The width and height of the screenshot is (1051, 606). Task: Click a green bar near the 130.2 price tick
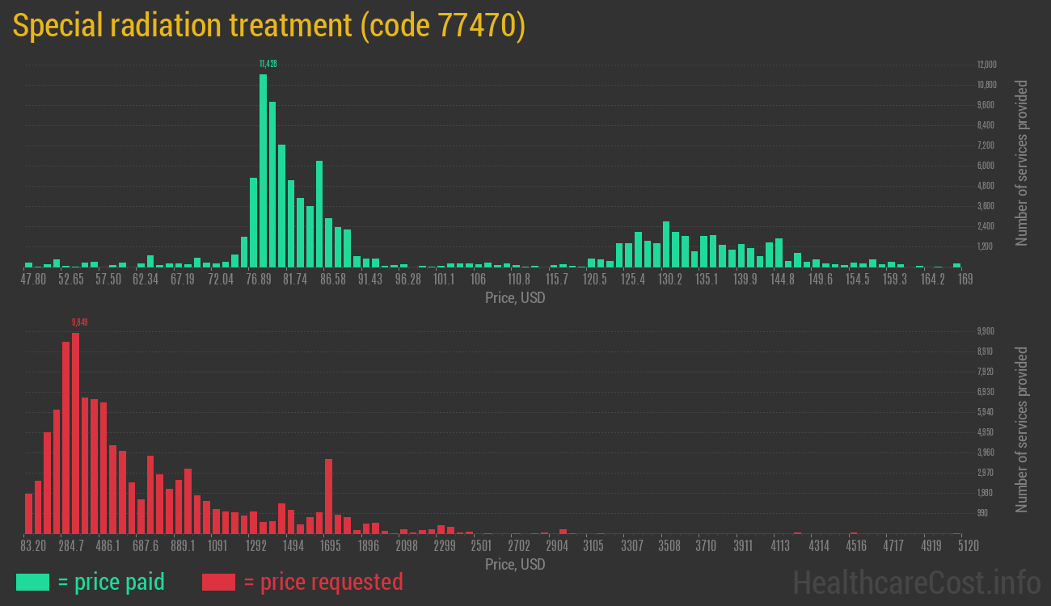click(665, 242)
